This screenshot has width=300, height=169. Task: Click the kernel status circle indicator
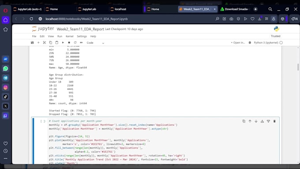(281, 43)
